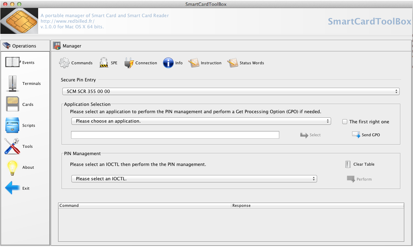Open 'Please choose an application' dropdown
This screenshot has height=247, width=413.
pos(201,121)
